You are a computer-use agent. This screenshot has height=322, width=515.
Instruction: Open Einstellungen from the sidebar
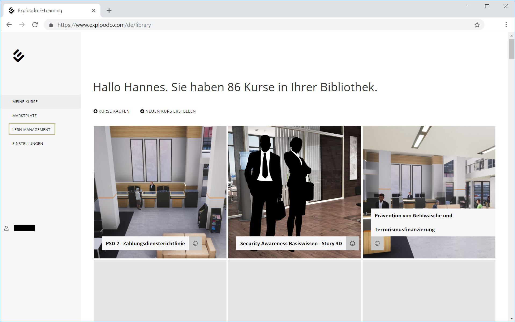pos(28,144)
